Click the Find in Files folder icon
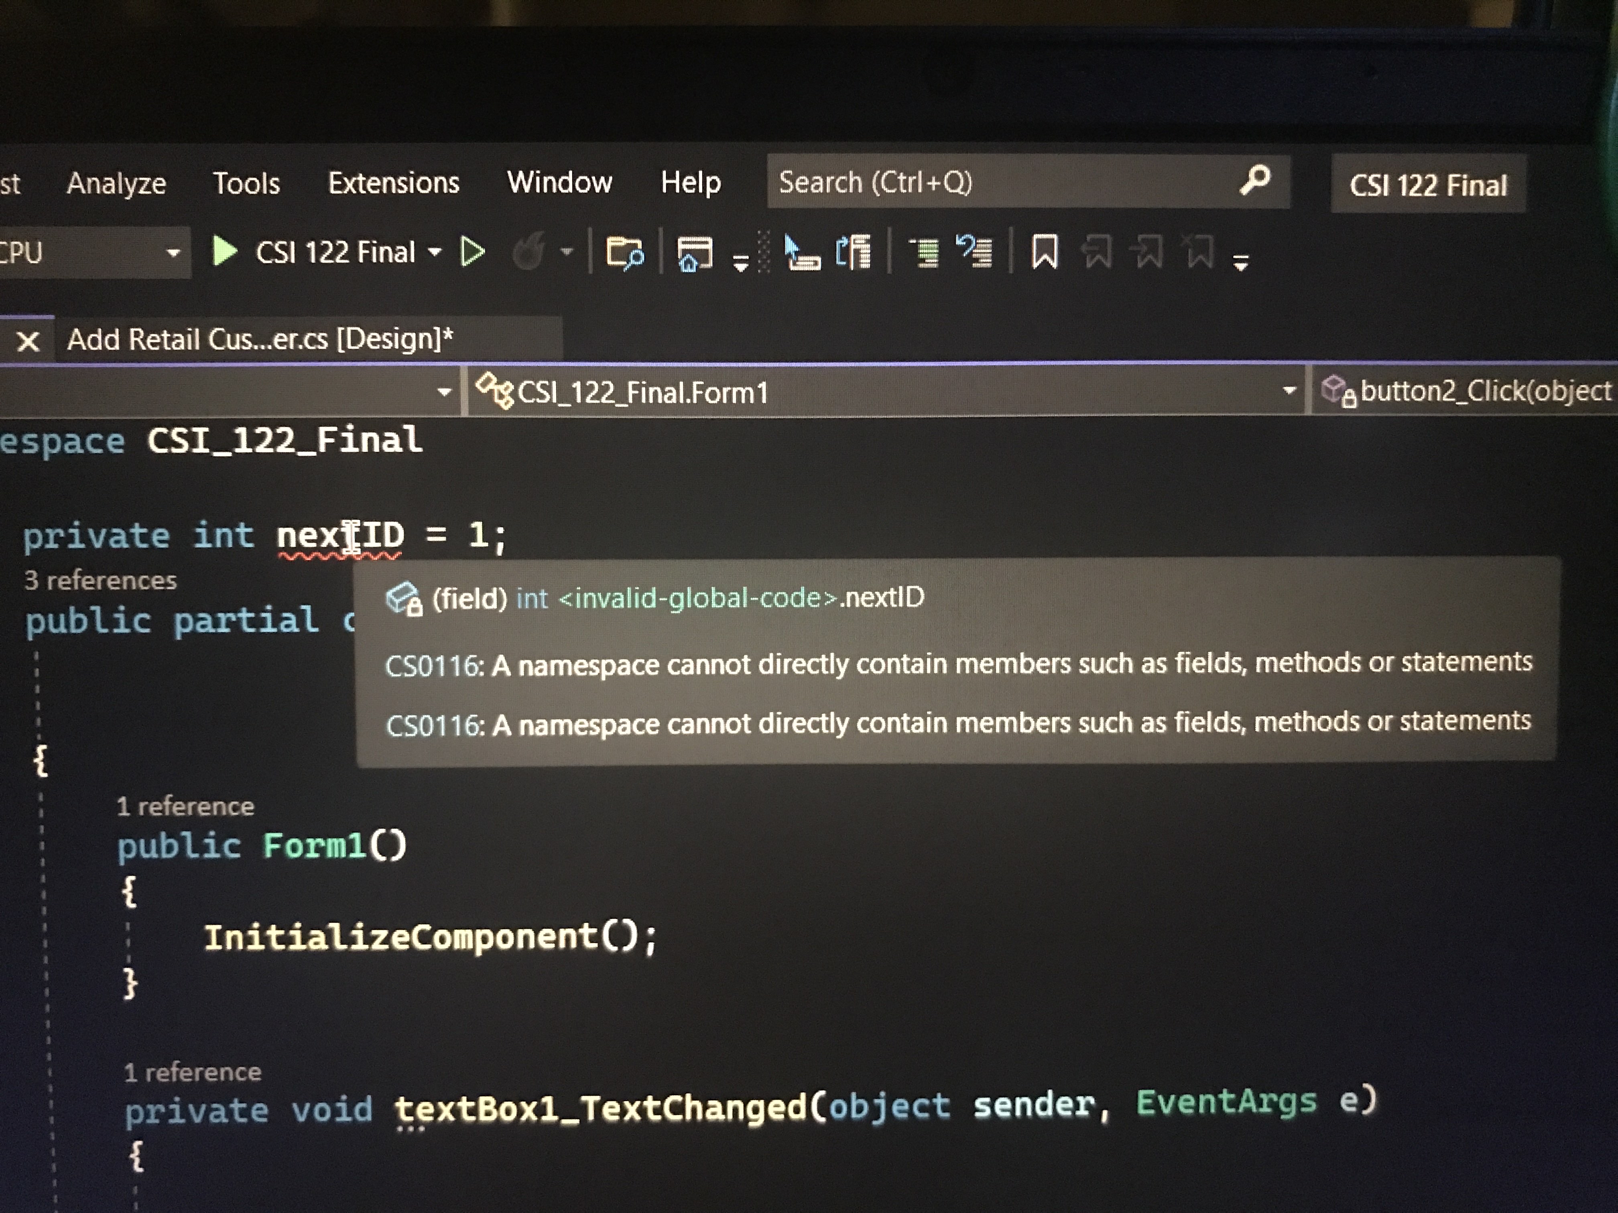 click(625, 253)
